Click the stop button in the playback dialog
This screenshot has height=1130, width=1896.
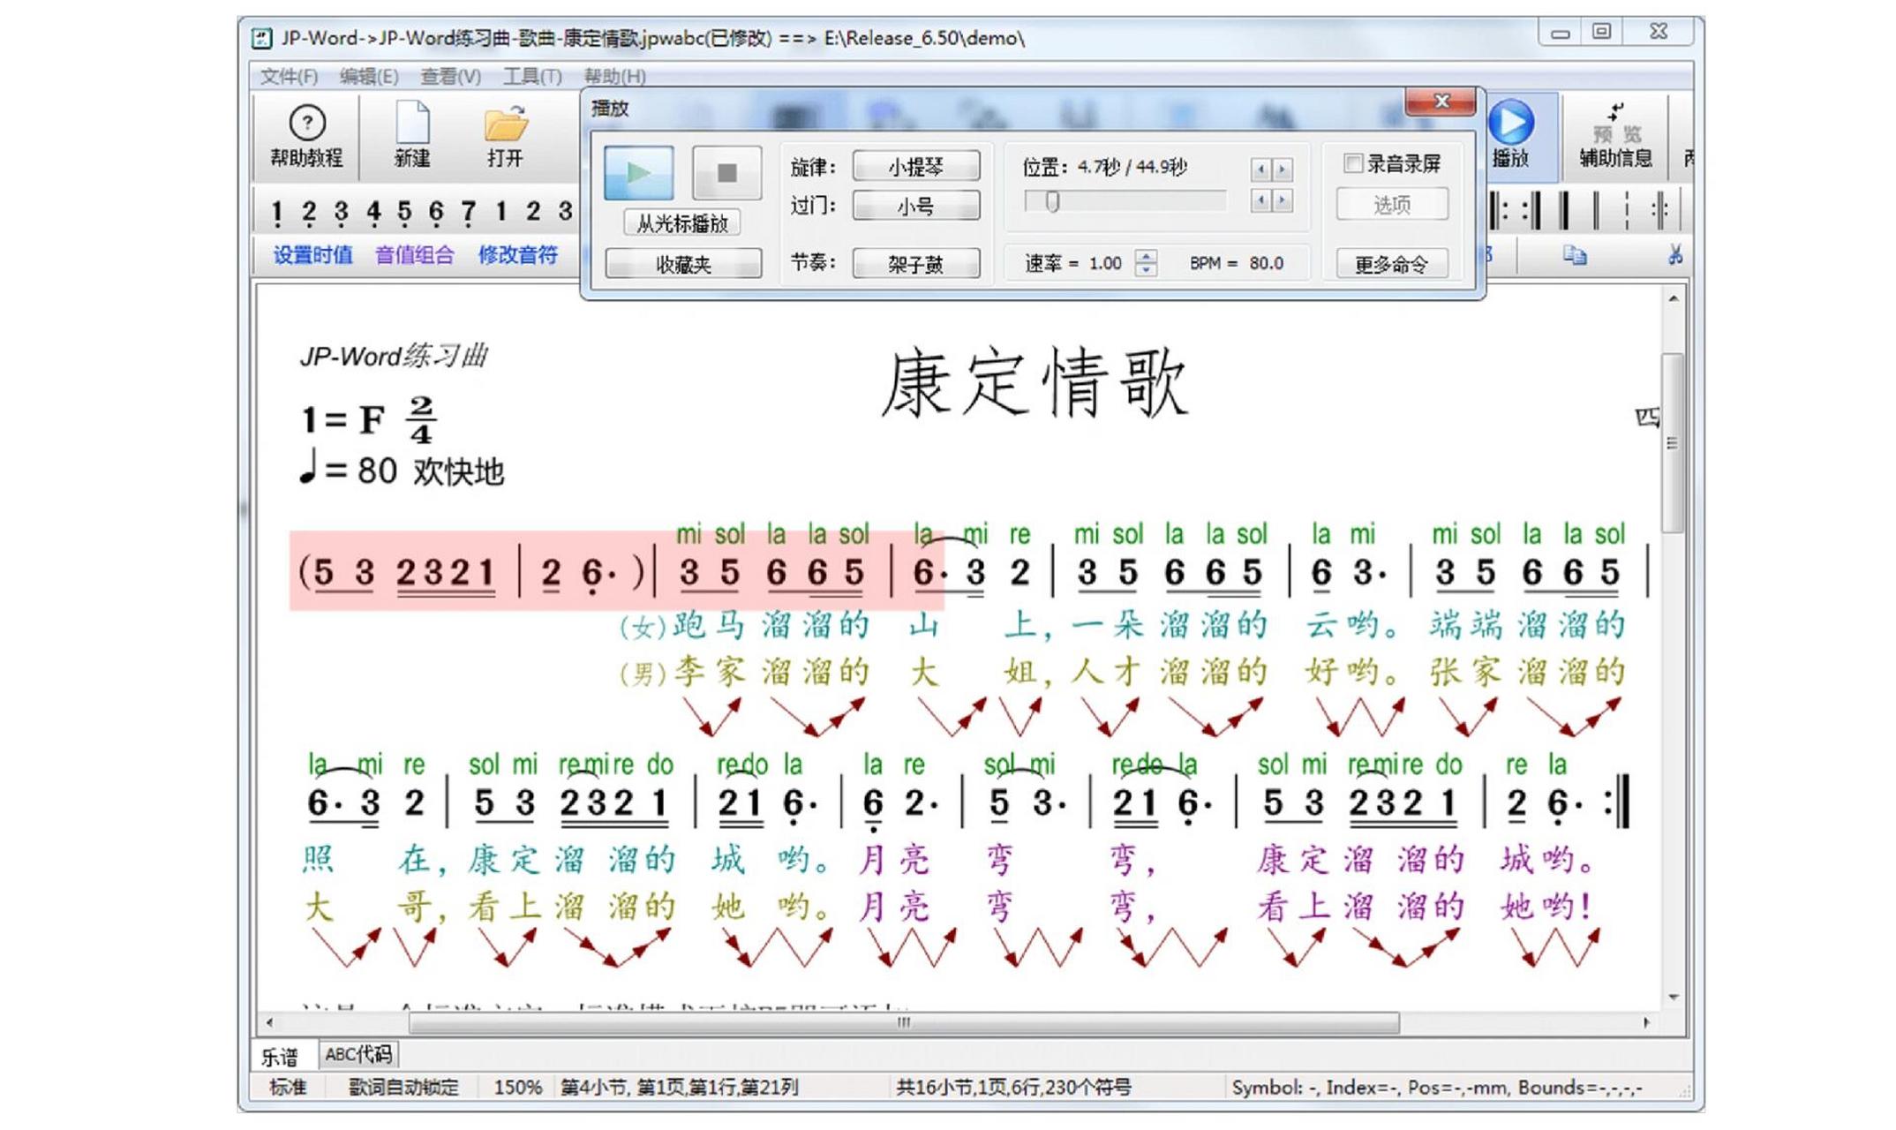726,173
